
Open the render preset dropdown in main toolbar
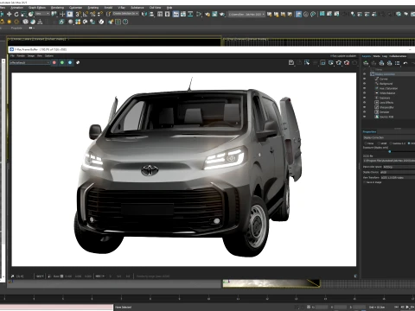(246, 14)
